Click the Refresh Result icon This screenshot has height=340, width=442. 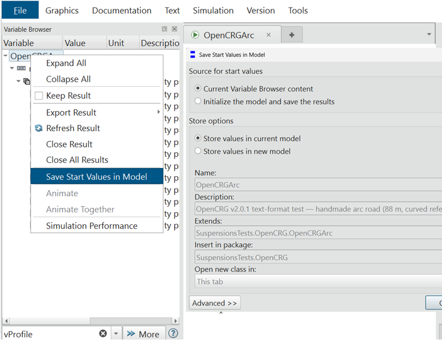(x=39, y=128)
